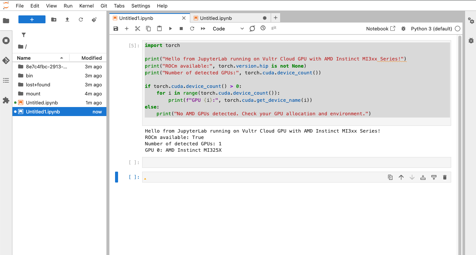Select Untitled.ipynb in file list
The height and width of the screenshot is (255, 476).
coord(59,103)
